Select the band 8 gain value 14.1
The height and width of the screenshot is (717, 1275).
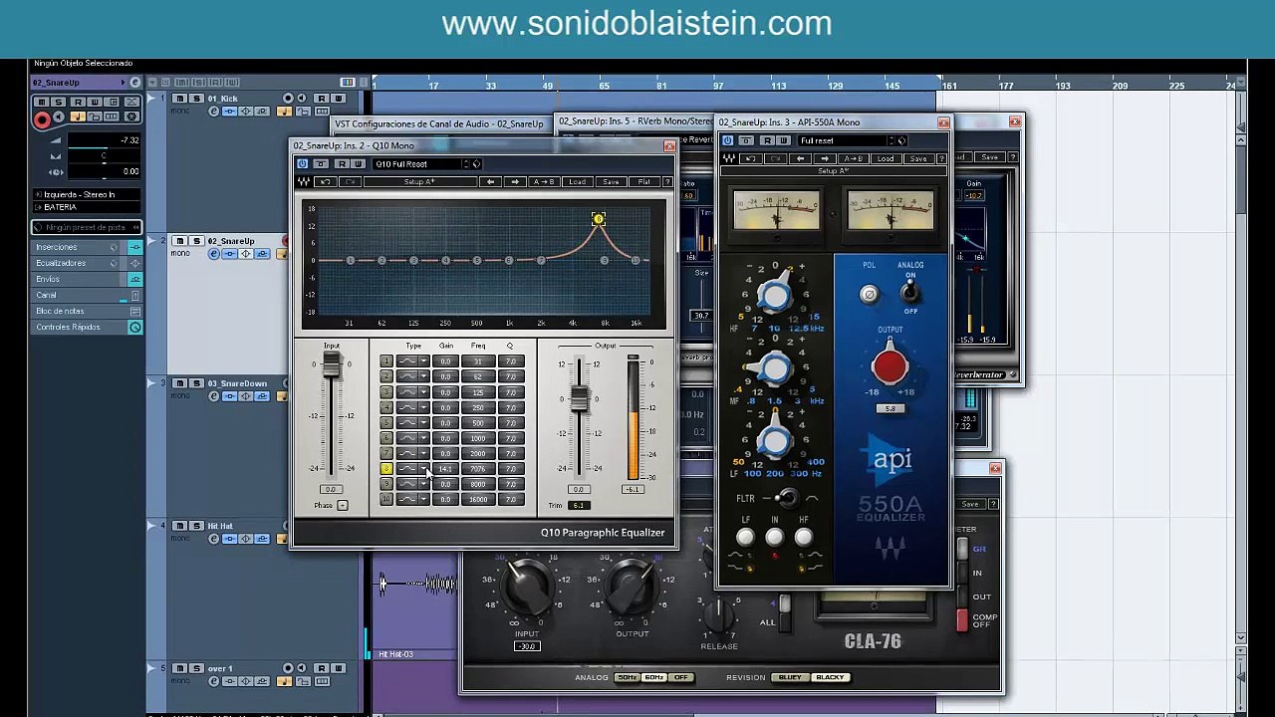coord(445,469)
